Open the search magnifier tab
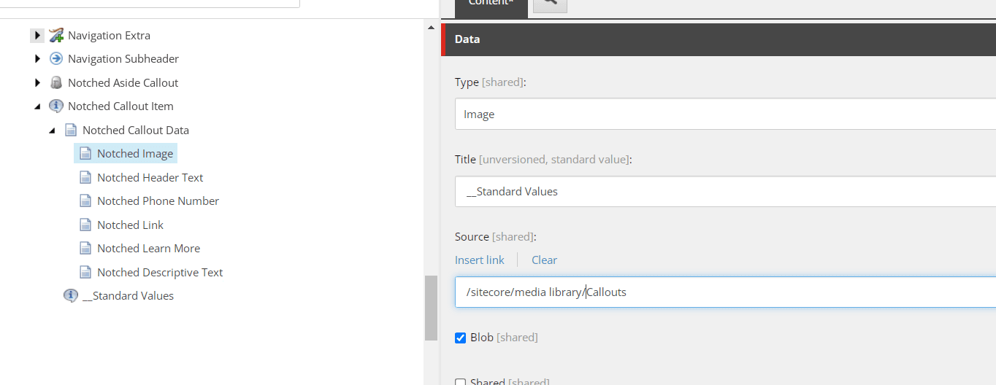The width and height of the screenshot is (996, 385). point(550,4)
